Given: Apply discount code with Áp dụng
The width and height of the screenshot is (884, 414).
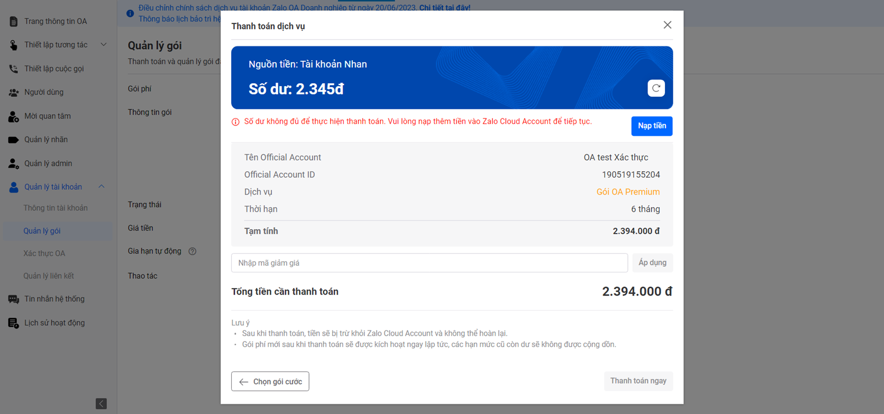Looking at the screenshot, I should [652, 263].
